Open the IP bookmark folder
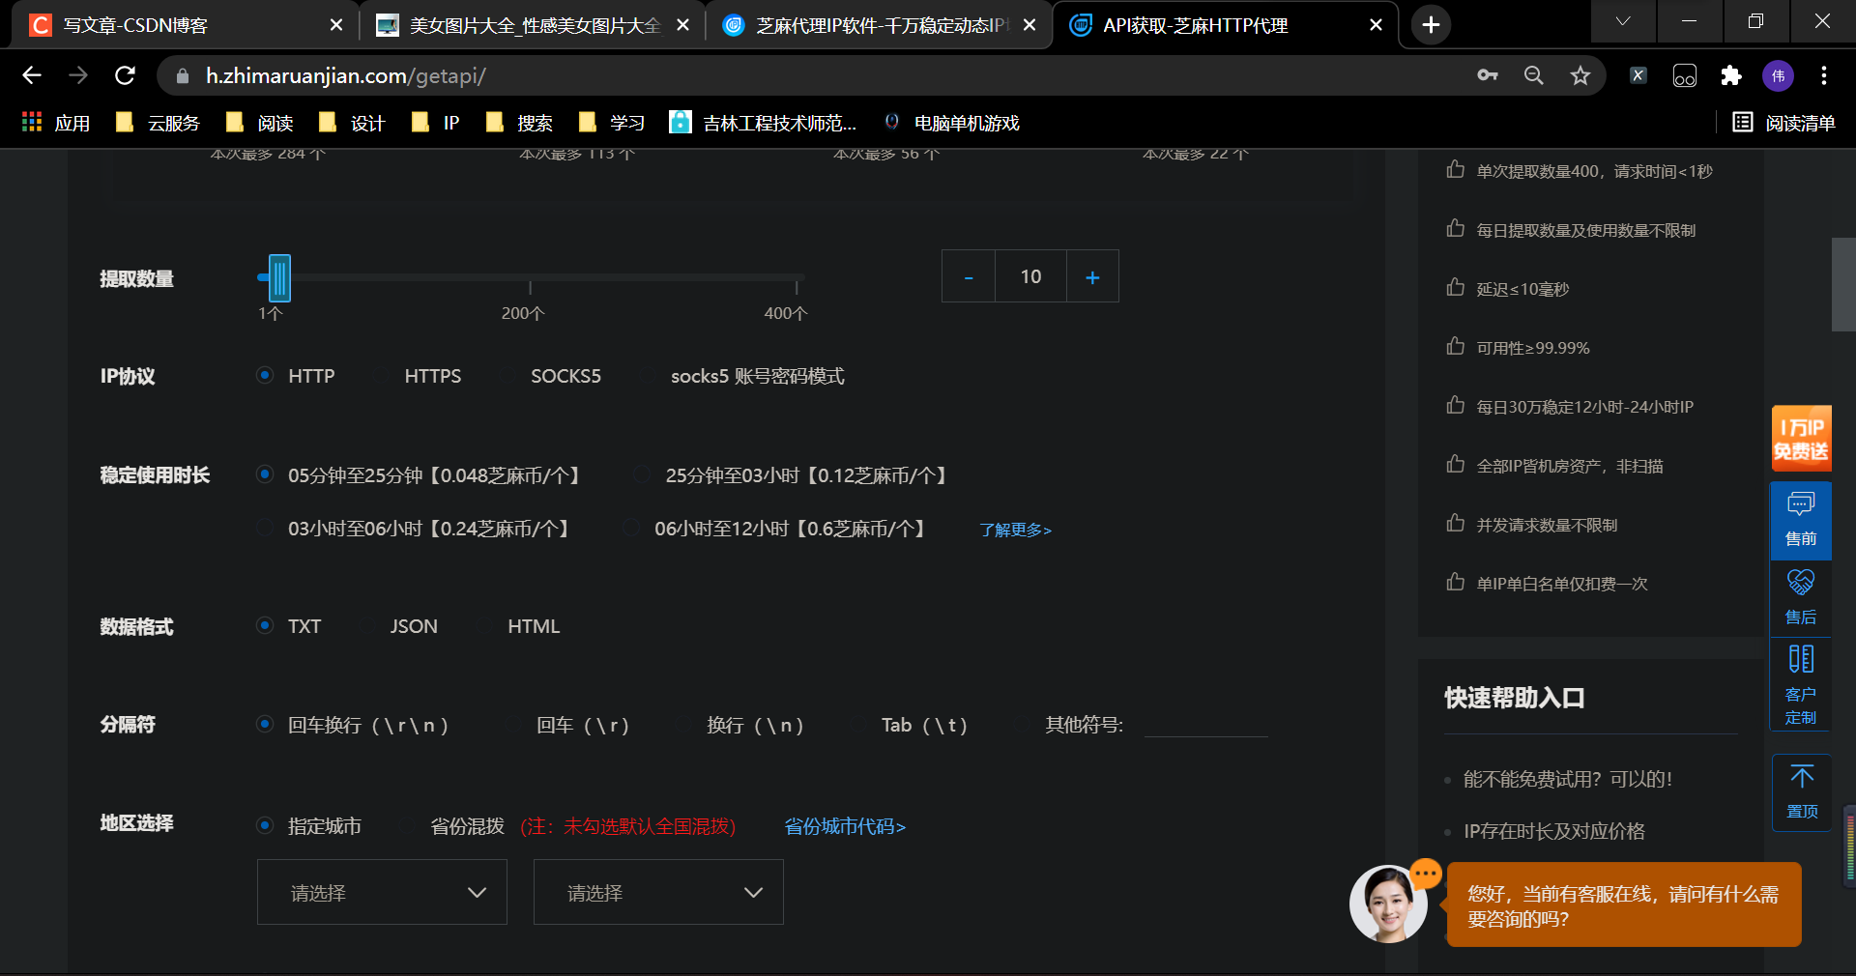Image resolution: width=1856 pixels, height=976 pixels. (435, 123)
